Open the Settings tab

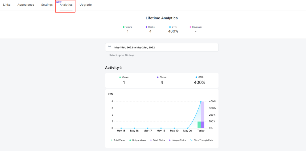pos(47,5)
